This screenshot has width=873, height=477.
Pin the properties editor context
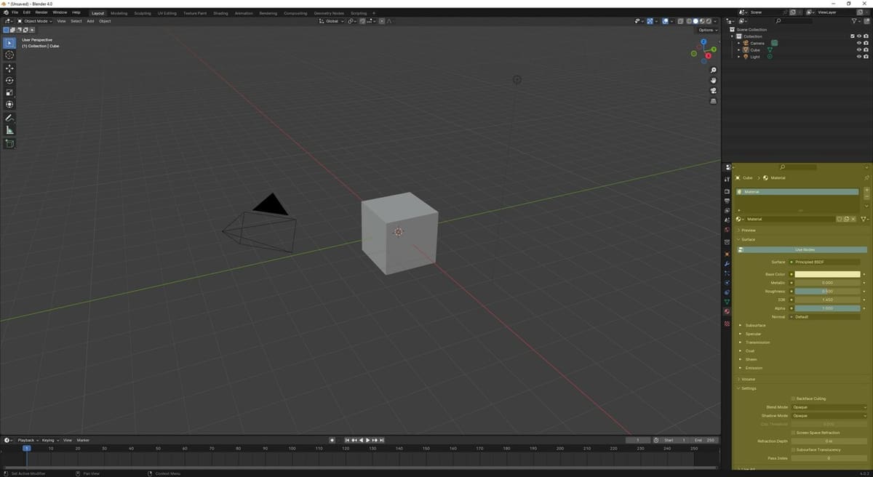tap(866, 177)
